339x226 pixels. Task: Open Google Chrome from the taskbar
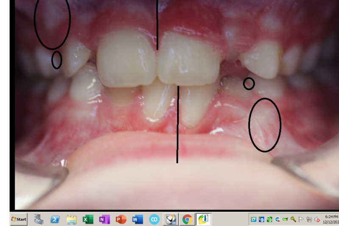pyautogui.click(x=187, y=219)
